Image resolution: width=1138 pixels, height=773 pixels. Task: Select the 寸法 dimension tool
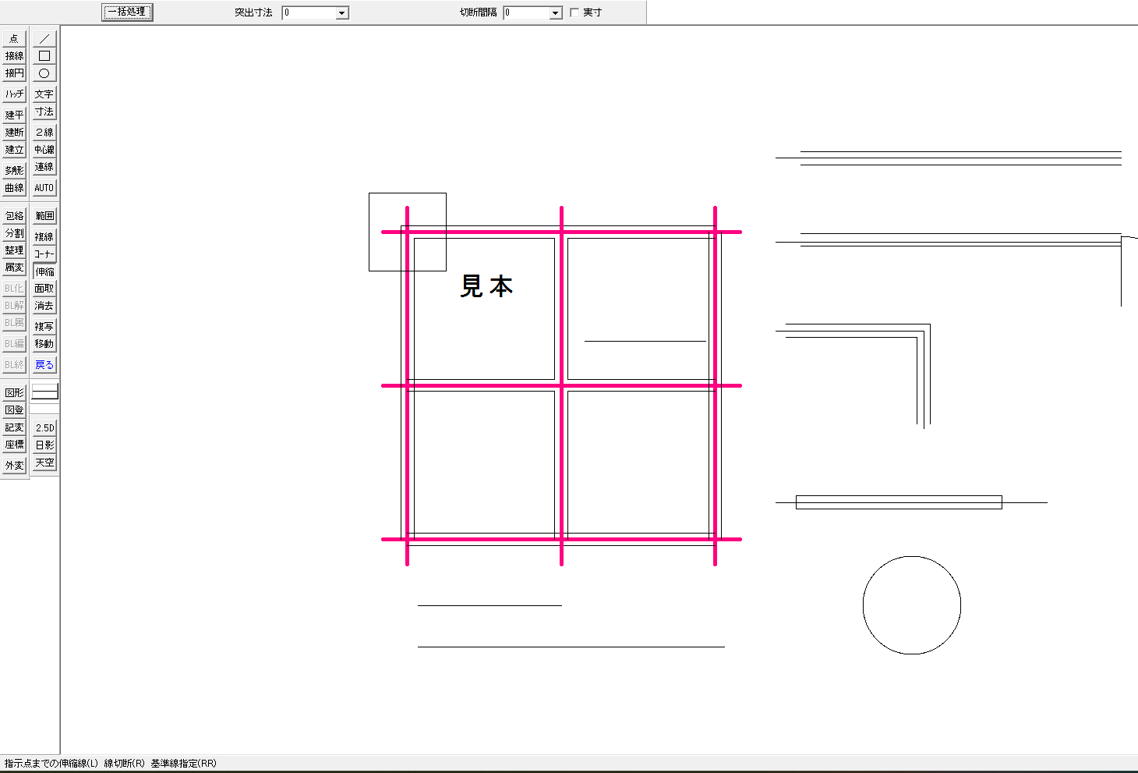pos(44,111)
